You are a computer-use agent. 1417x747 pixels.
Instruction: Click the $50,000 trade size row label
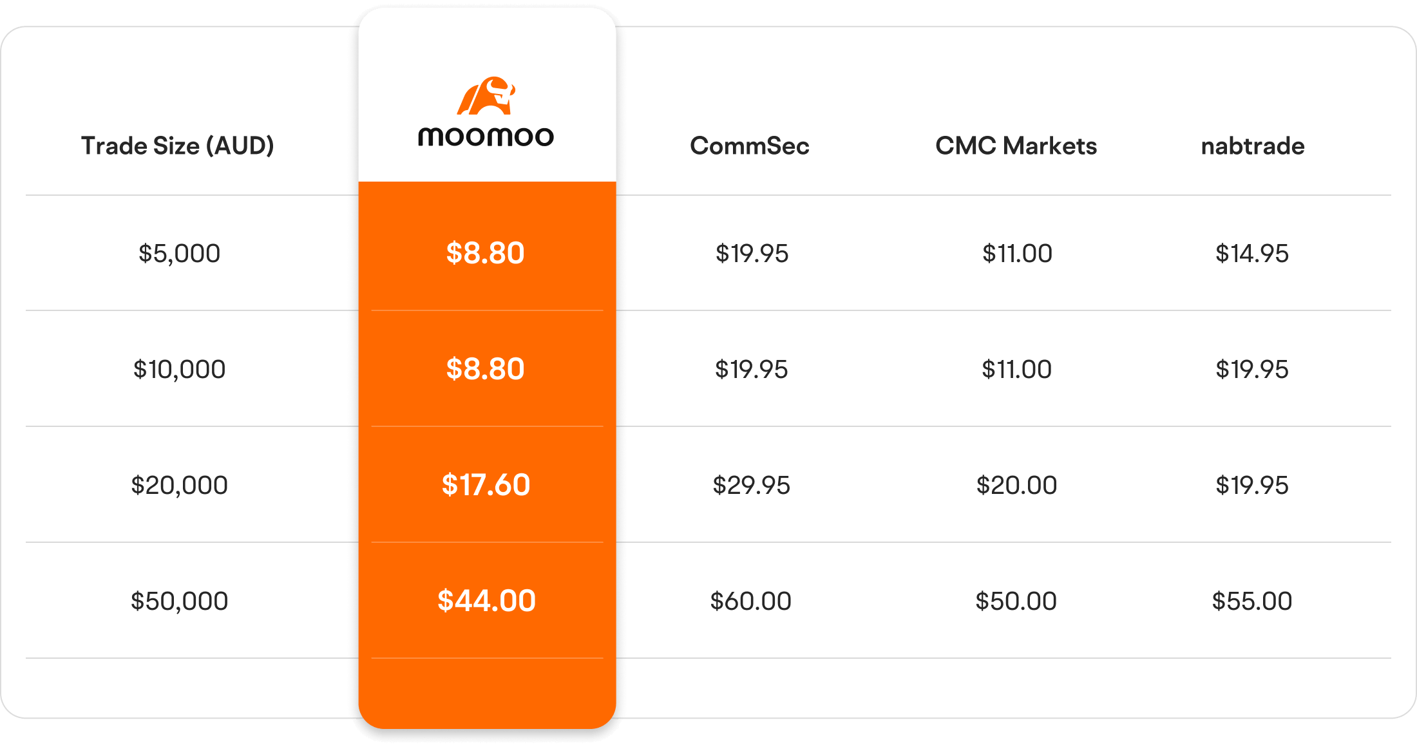[x=180, y=601]
